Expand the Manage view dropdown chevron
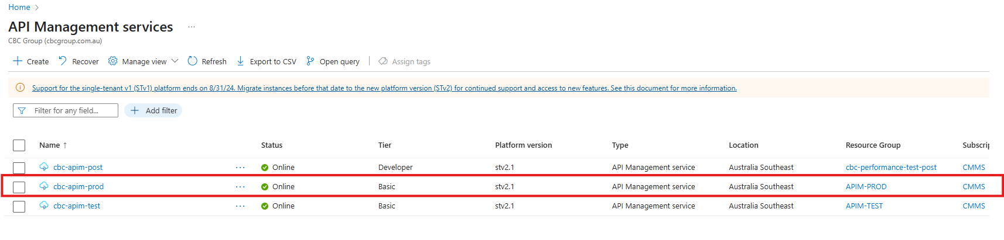The width and height of the screenshot is (1004, 240). click(175, 61)
